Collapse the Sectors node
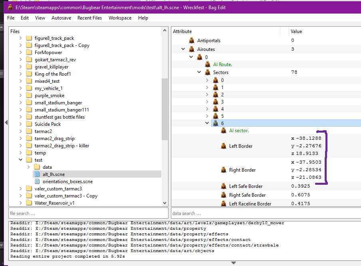Image resolution: width=361 pixels, height=266 pixels. (x=199, y=72)
